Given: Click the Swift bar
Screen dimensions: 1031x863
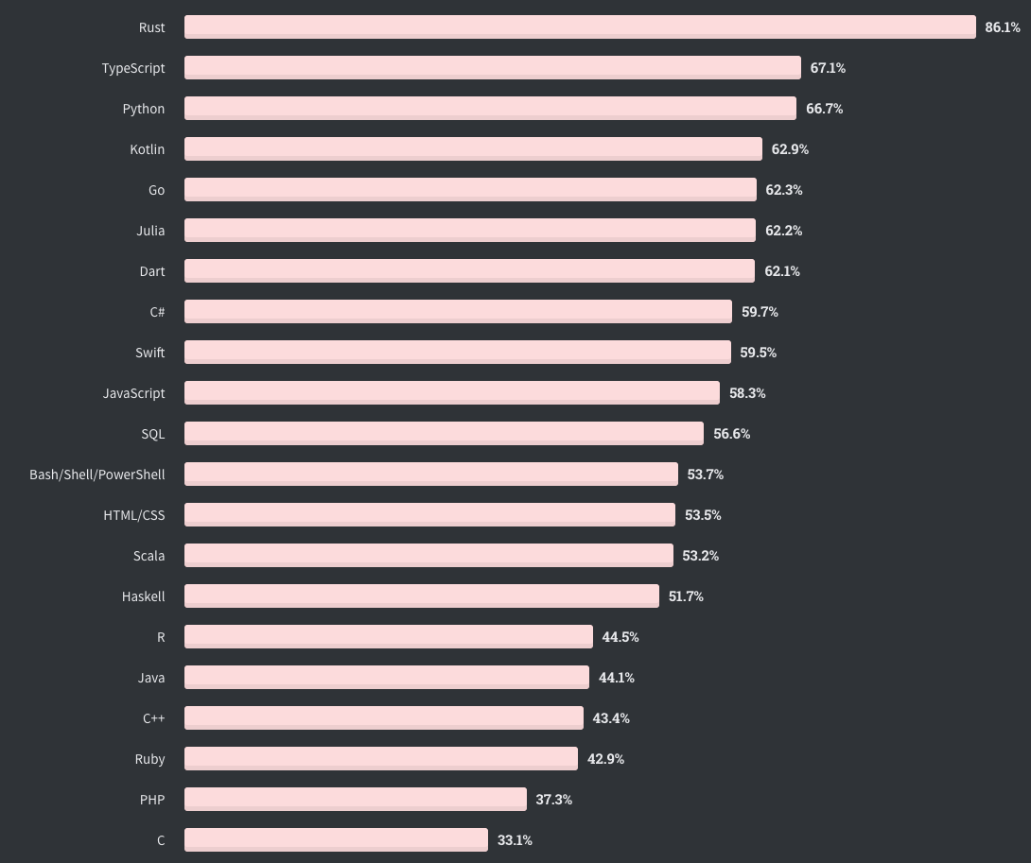Looking at the screenshot, I should point(458,353).
